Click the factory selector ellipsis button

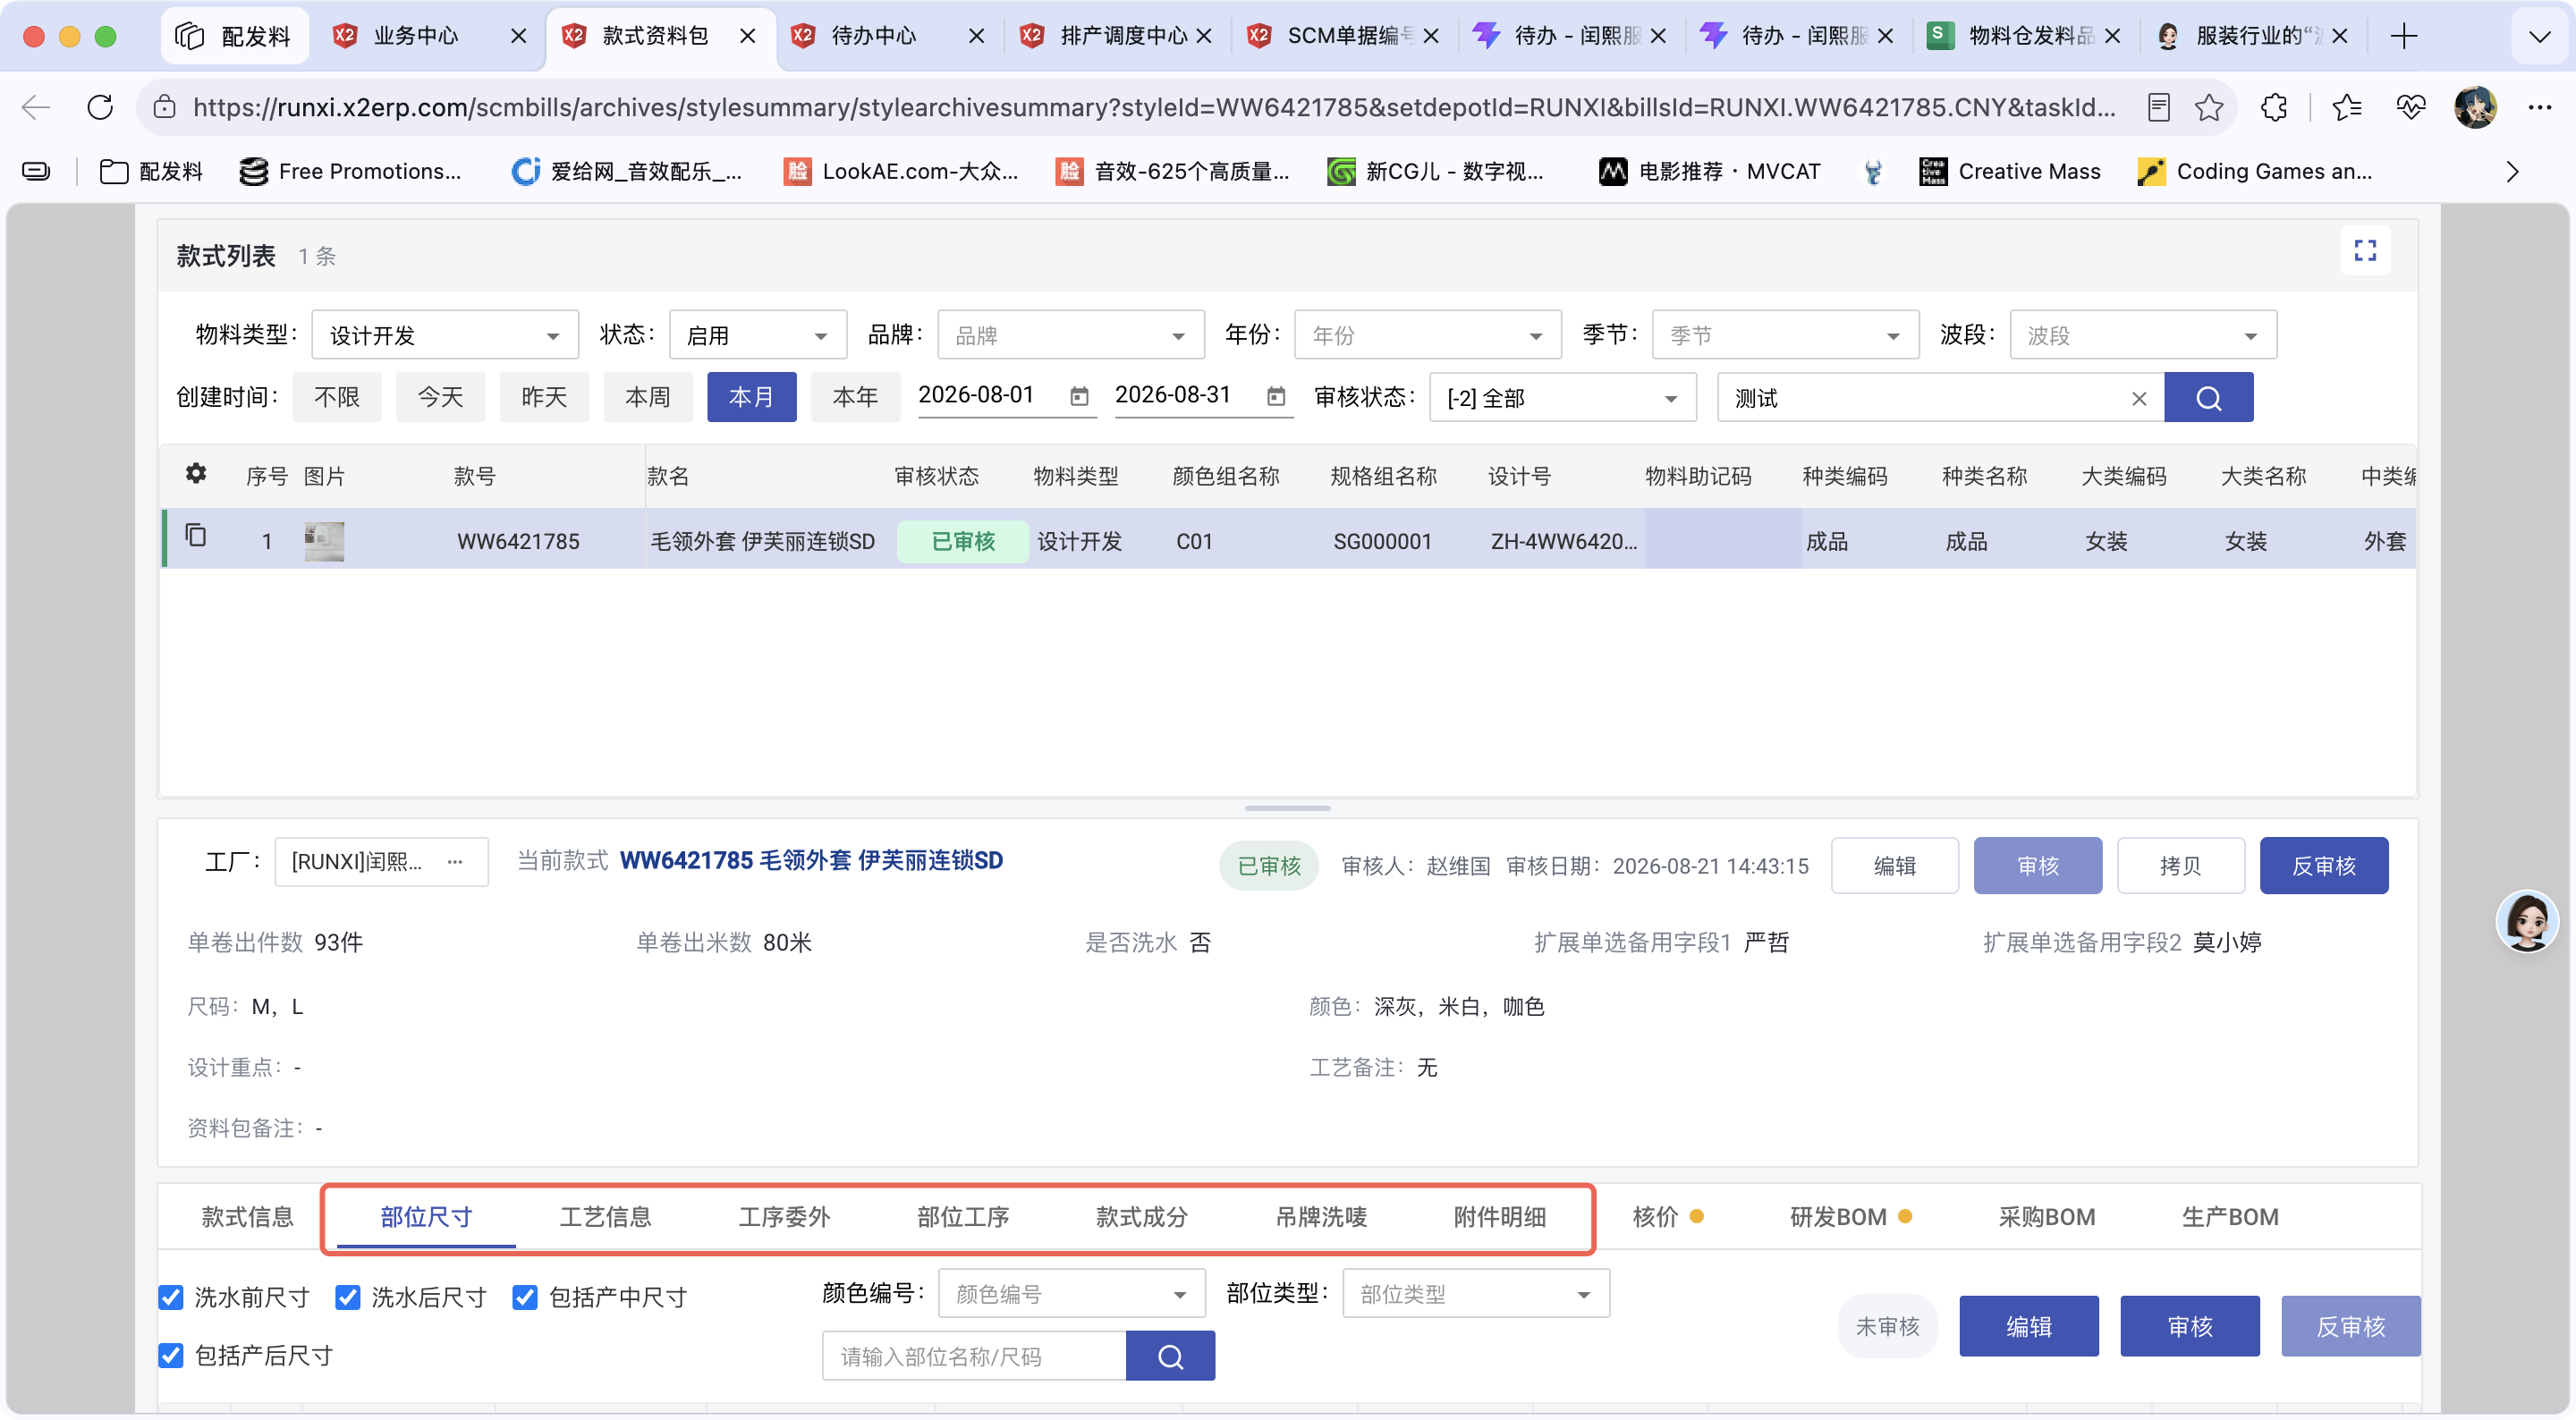click(455, 862)
